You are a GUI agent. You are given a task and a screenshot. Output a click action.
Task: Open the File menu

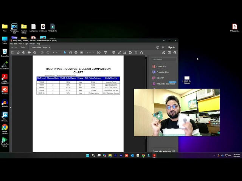pos(11,44)
